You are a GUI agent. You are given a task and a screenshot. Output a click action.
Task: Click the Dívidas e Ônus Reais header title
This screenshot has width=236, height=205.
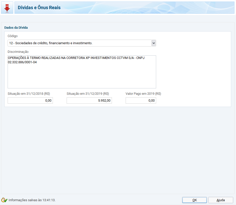point(39,8)
